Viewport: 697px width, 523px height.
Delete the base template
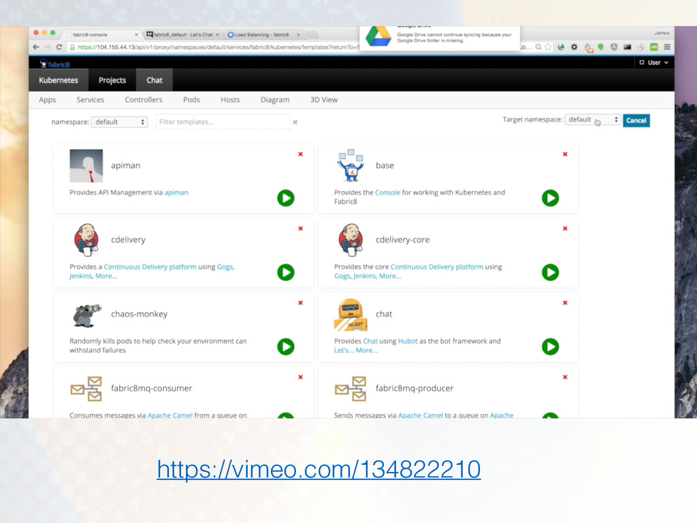click(565, 155)
